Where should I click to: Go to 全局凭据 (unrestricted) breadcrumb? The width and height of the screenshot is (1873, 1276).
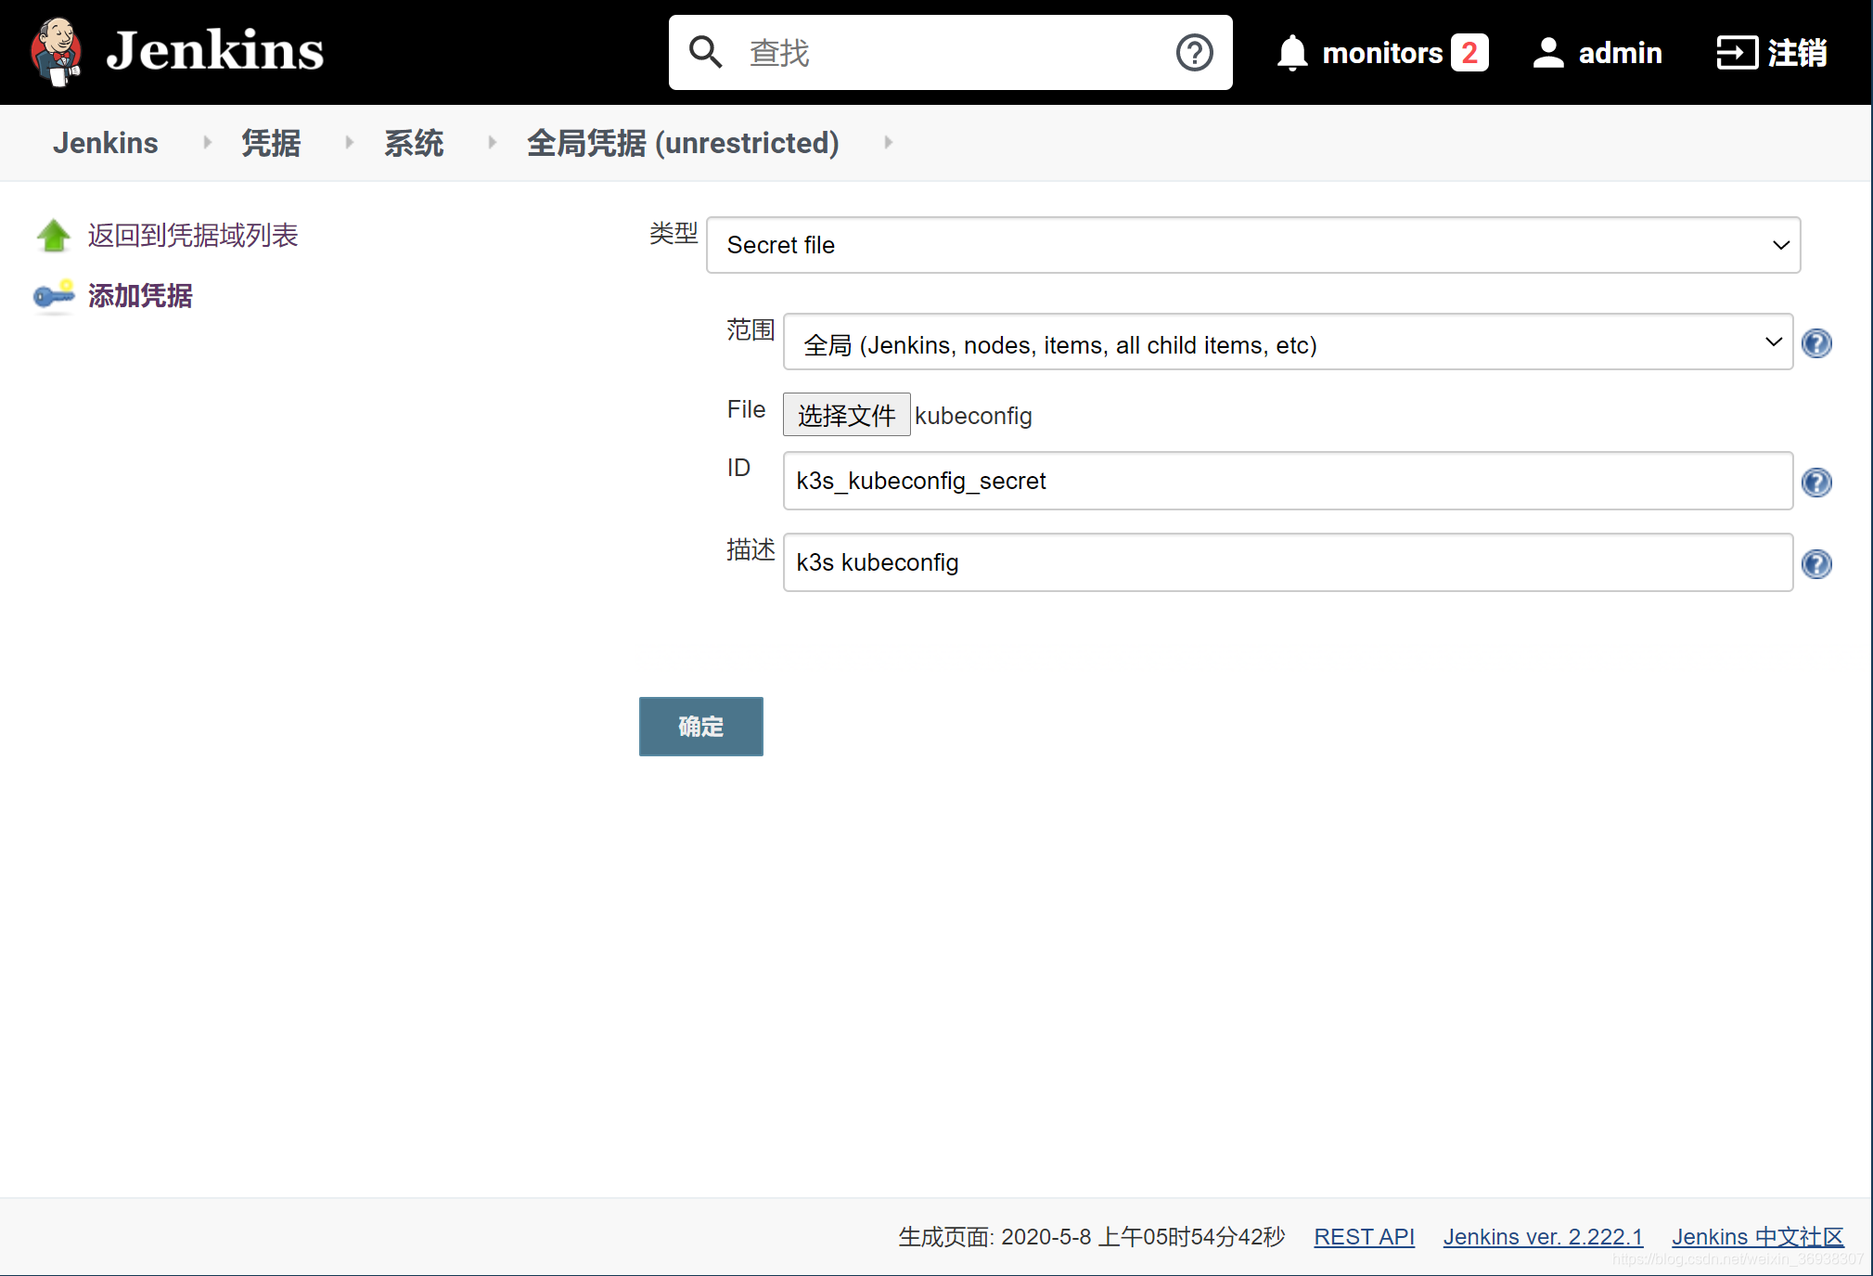[683, 143]
